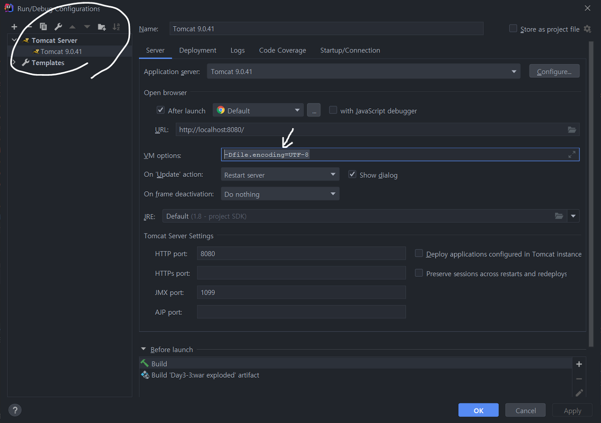The width and height of the screenshot is (601, 423).
Task: Click the browser ellipsis button
Action: pos(314,110)
